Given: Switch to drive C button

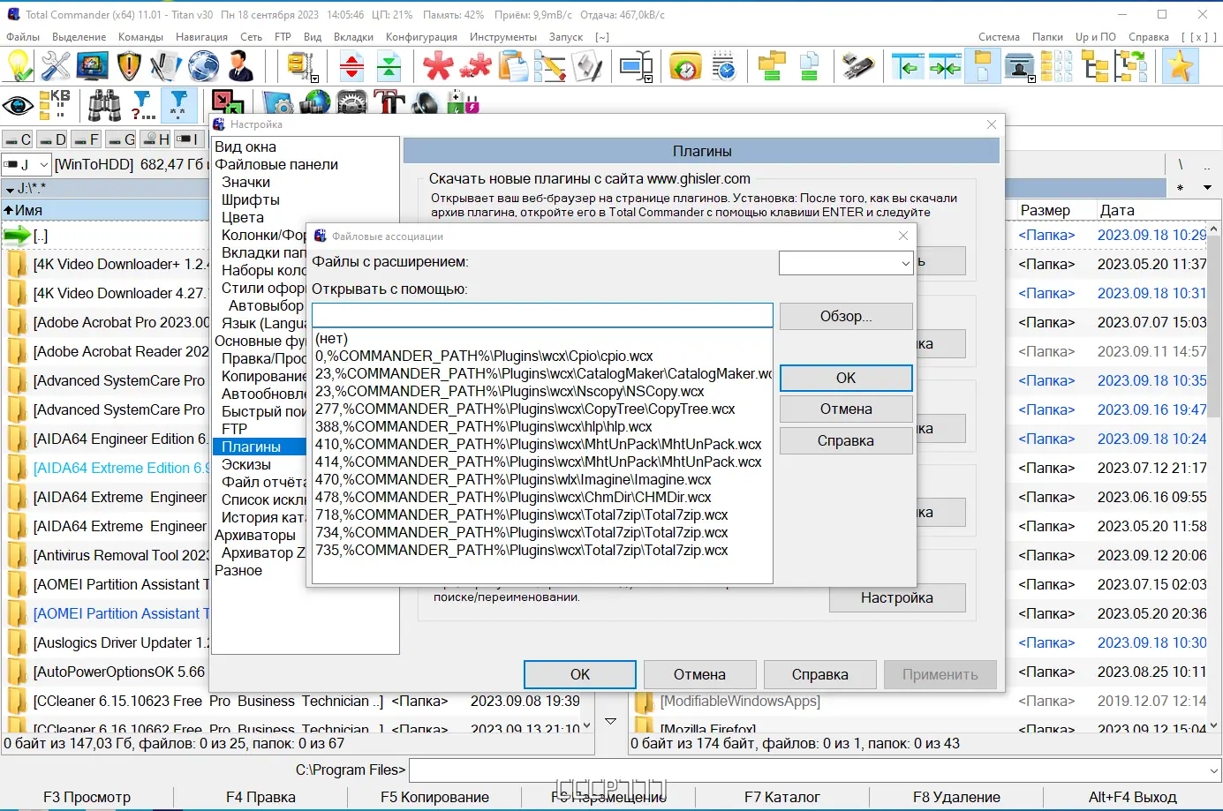Looking at the screenshot, I should (18, 139).
